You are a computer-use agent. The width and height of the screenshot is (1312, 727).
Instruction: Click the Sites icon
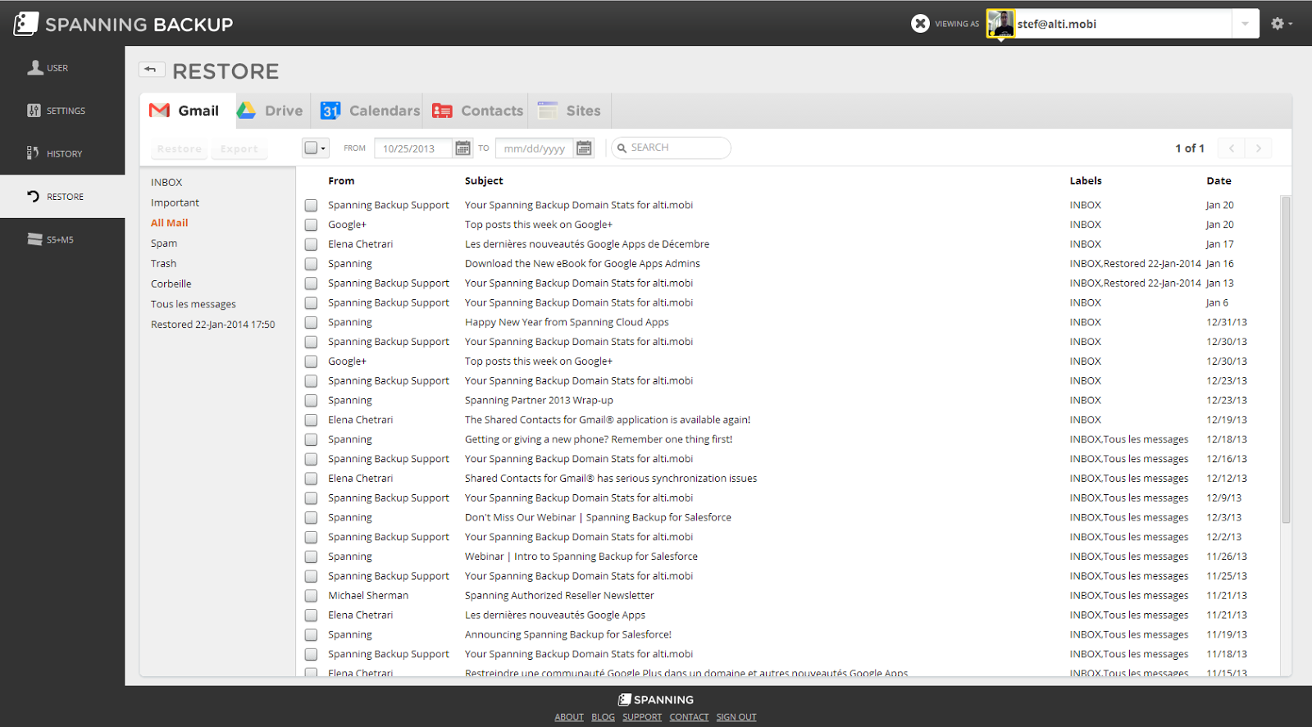tap(547, 110)
